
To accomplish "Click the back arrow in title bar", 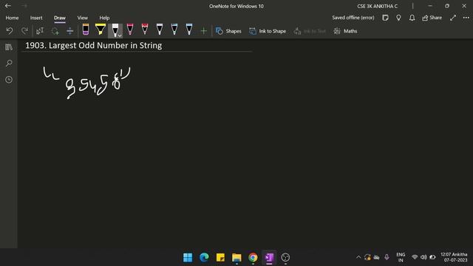I will pyautogui.click(x=8, y=6).
